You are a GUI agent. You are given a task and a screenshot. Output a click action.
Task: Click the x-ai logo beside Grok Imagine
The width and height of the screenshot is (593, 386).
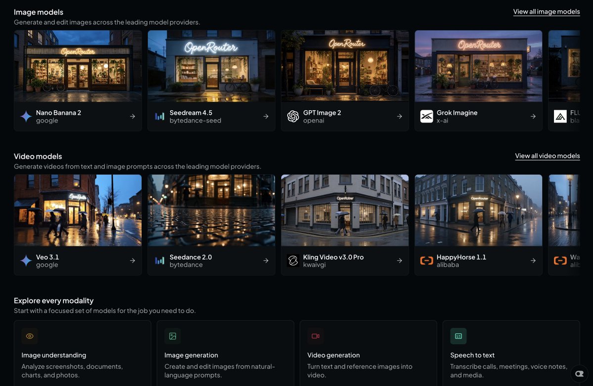pos(427,117)
